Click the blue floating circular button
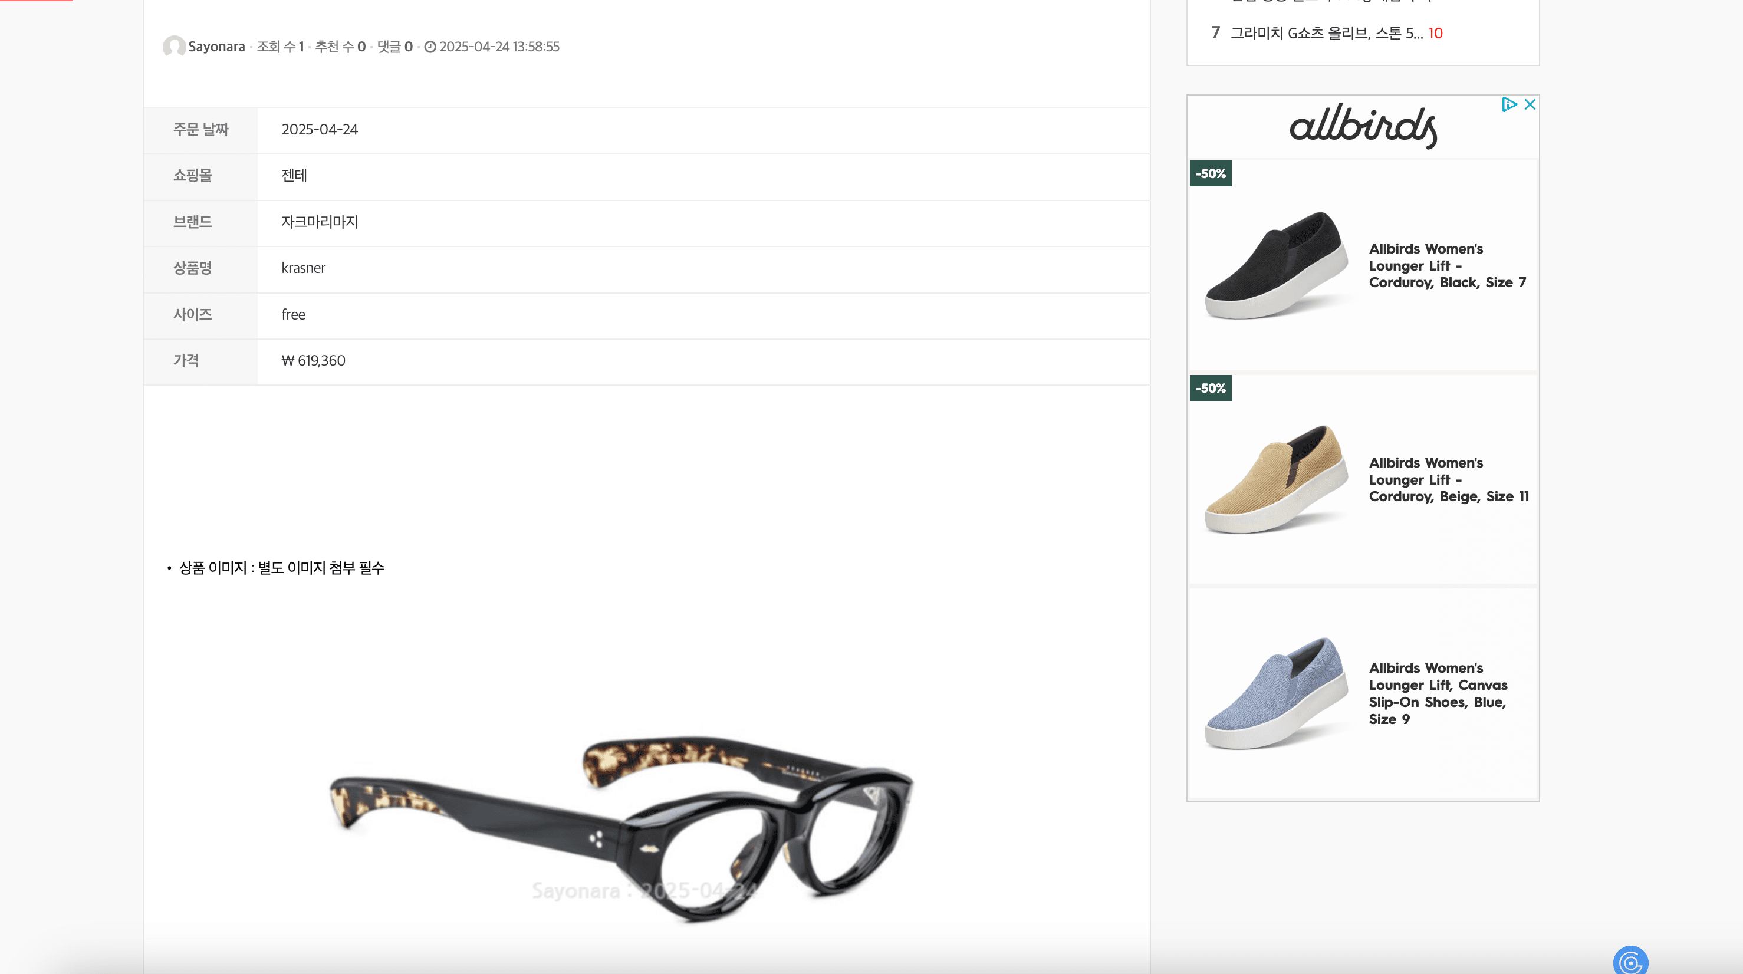The height and width of the screenshot is (974, 1743). (1630, 960)
